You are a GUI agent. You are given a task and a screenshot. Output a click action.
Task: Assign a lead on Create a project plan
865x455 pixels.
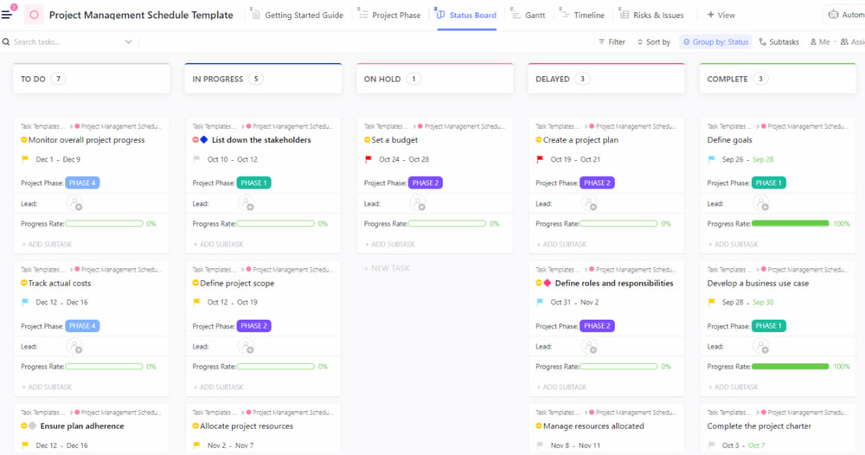(x=590, y=203)
